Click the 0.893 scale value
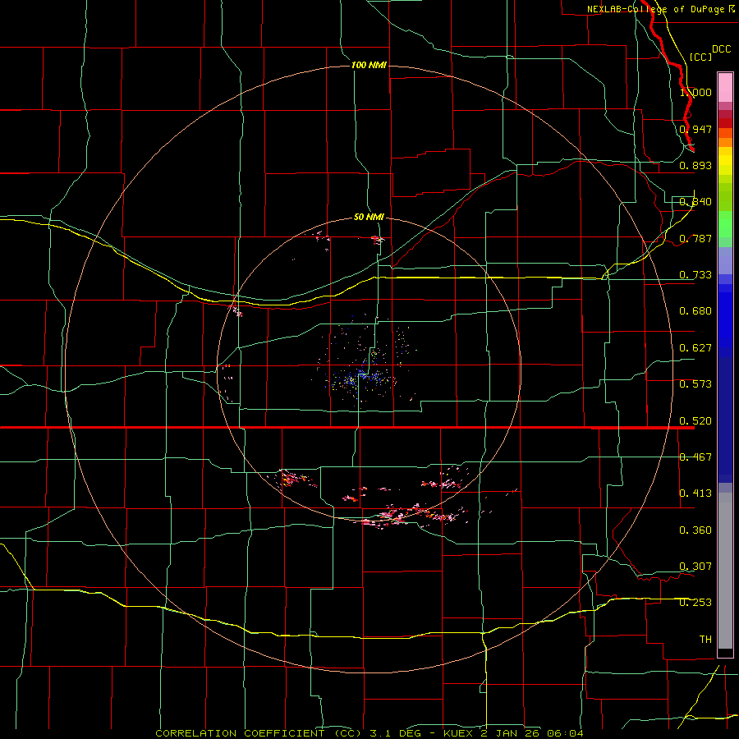The height and width of the screenshot is (739, 739). coord(695,165)
